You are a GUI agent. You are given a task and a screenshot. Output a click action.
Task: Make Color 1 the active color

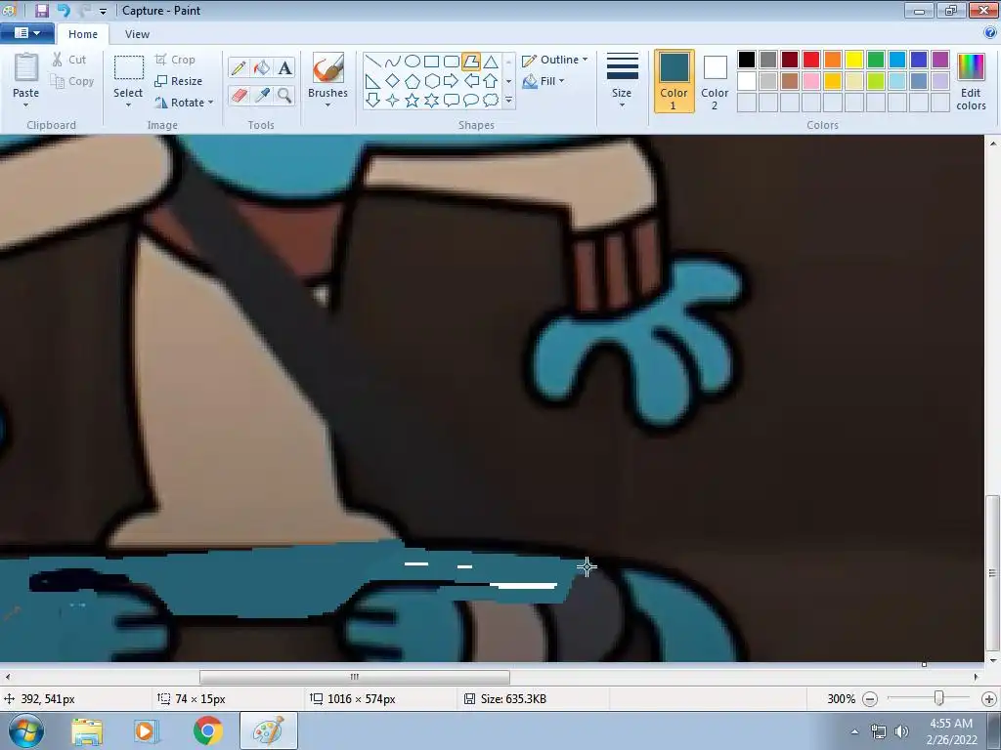point(675,81)
